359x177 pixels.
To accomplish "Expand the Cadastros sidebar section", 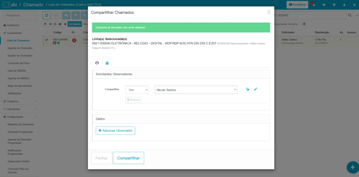I will coord(20,101).
